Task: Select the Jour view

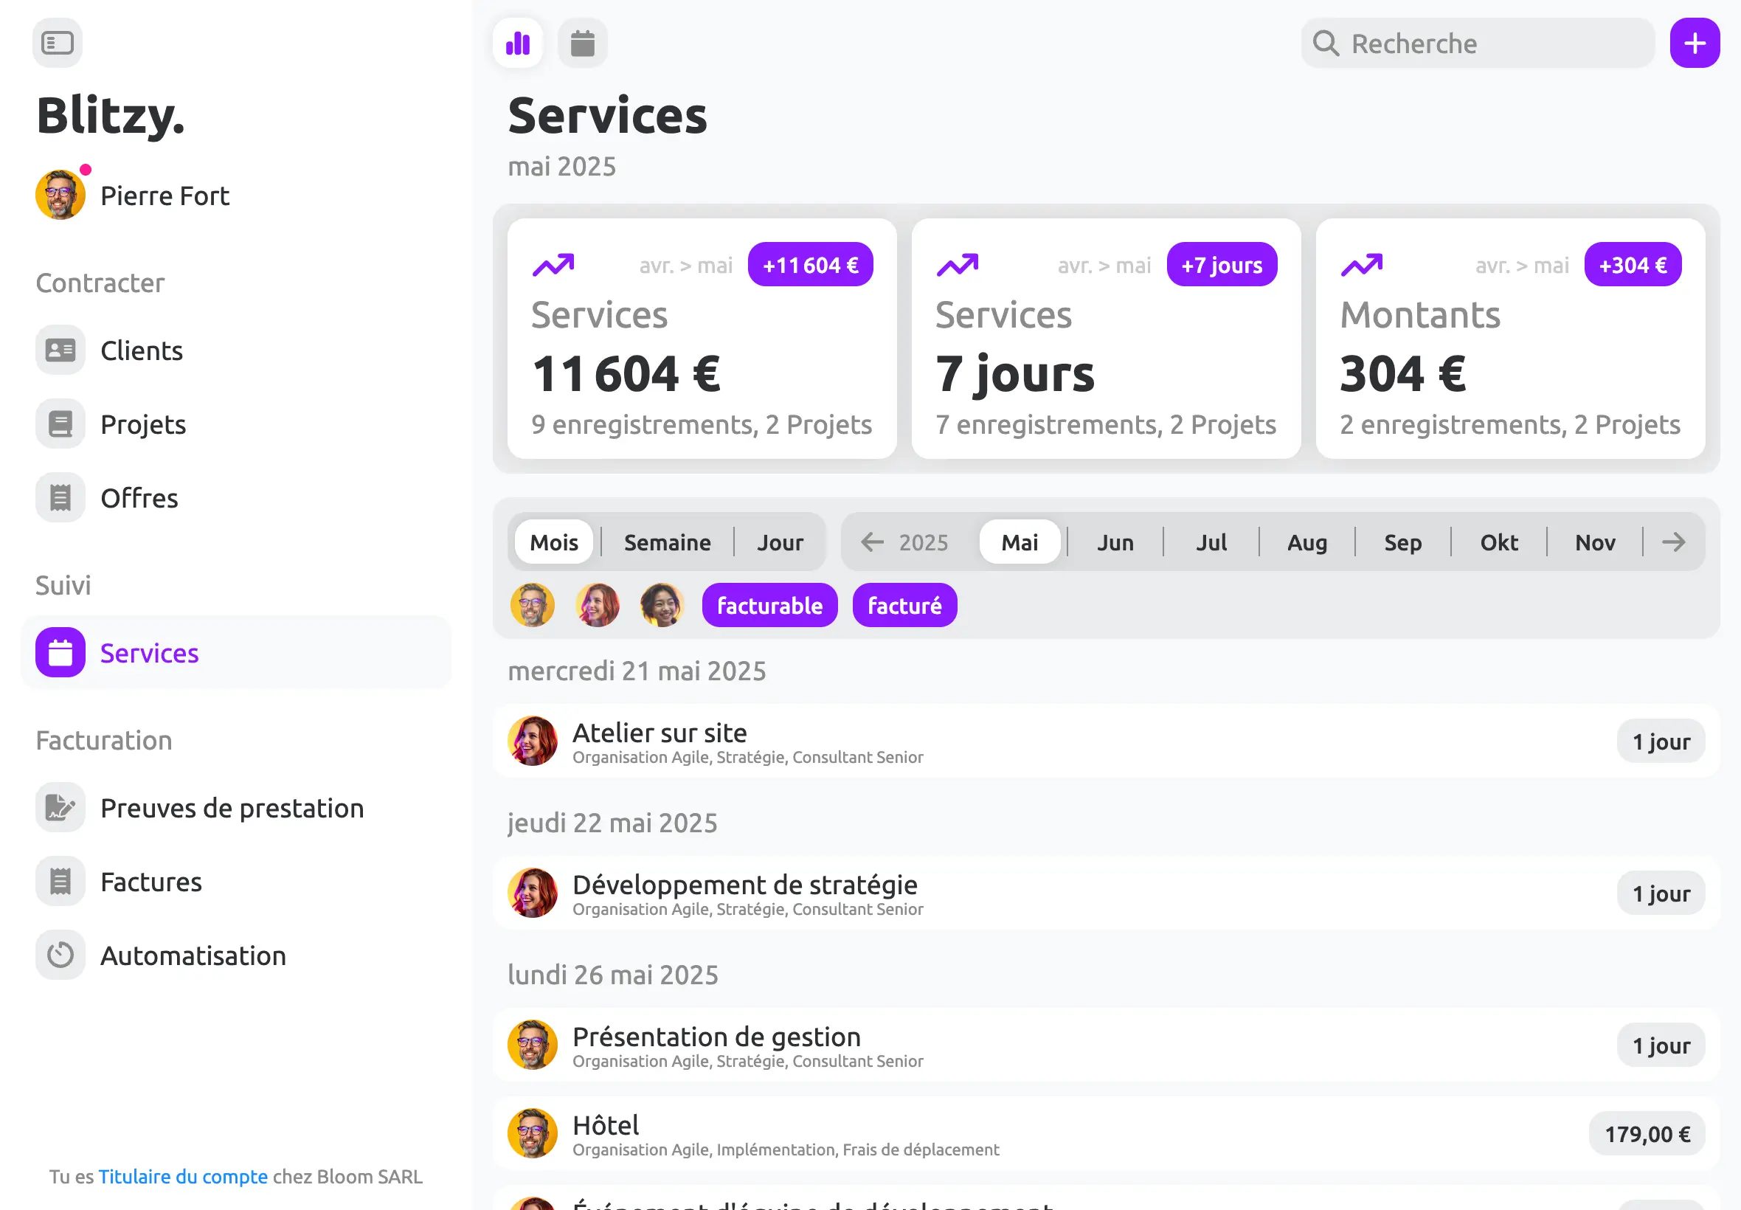Action: pyautogui.click(x=780, y=542)
